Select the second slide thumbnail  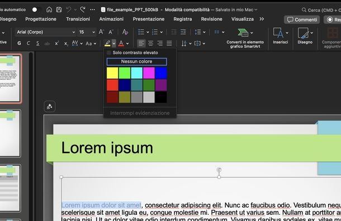coord(10,133)
